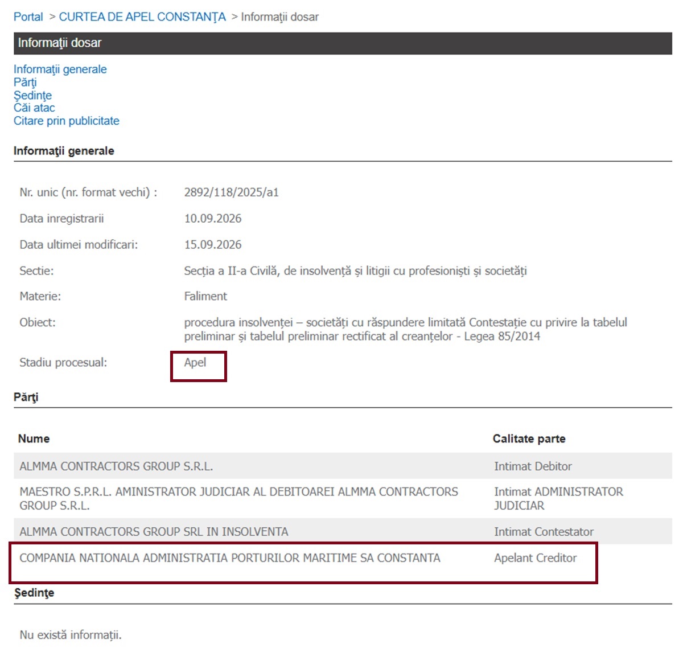Click the Materie label
The width and height of the screenshot is (683, 652).
40,296
